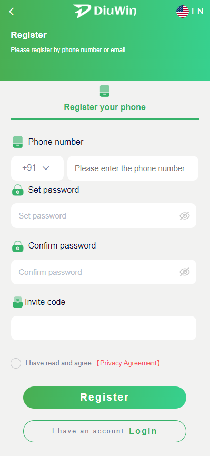Click the invite code envelope icon
This screenshot has width=210, height=456.
click(18, 302)
